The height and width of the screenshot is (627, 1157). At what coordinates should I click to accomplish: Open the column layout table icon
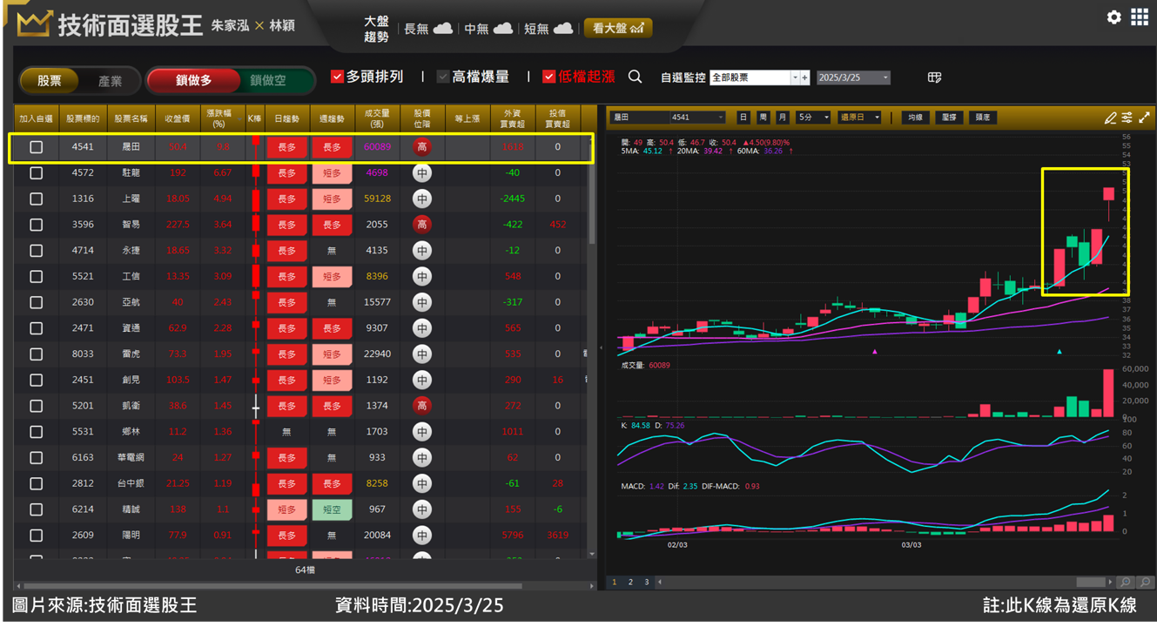click(x=934, y=78)
